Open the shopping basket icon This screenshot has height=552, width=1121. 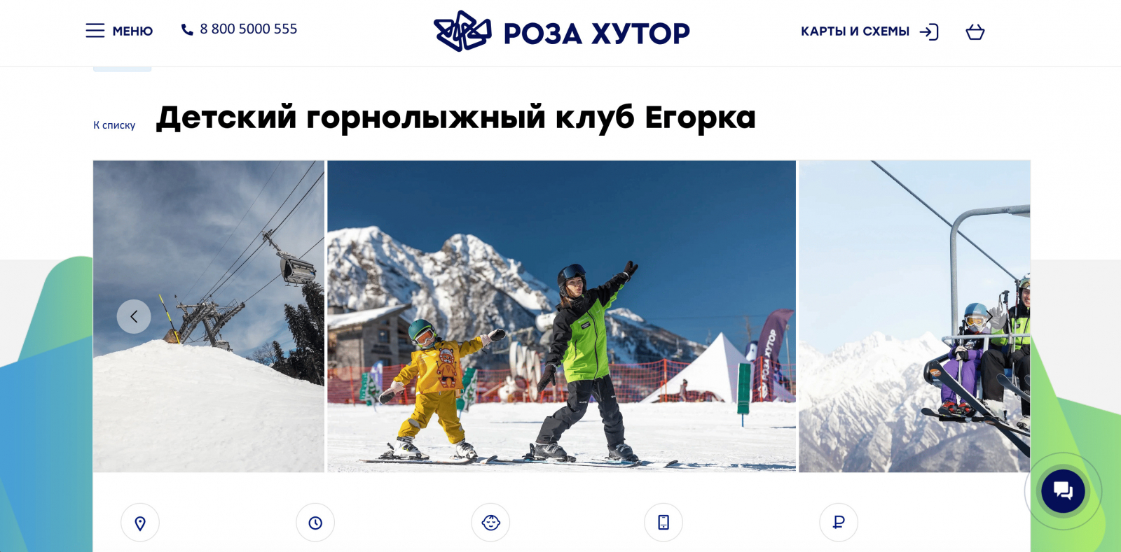pyautogui.click(x=975, y=32)
